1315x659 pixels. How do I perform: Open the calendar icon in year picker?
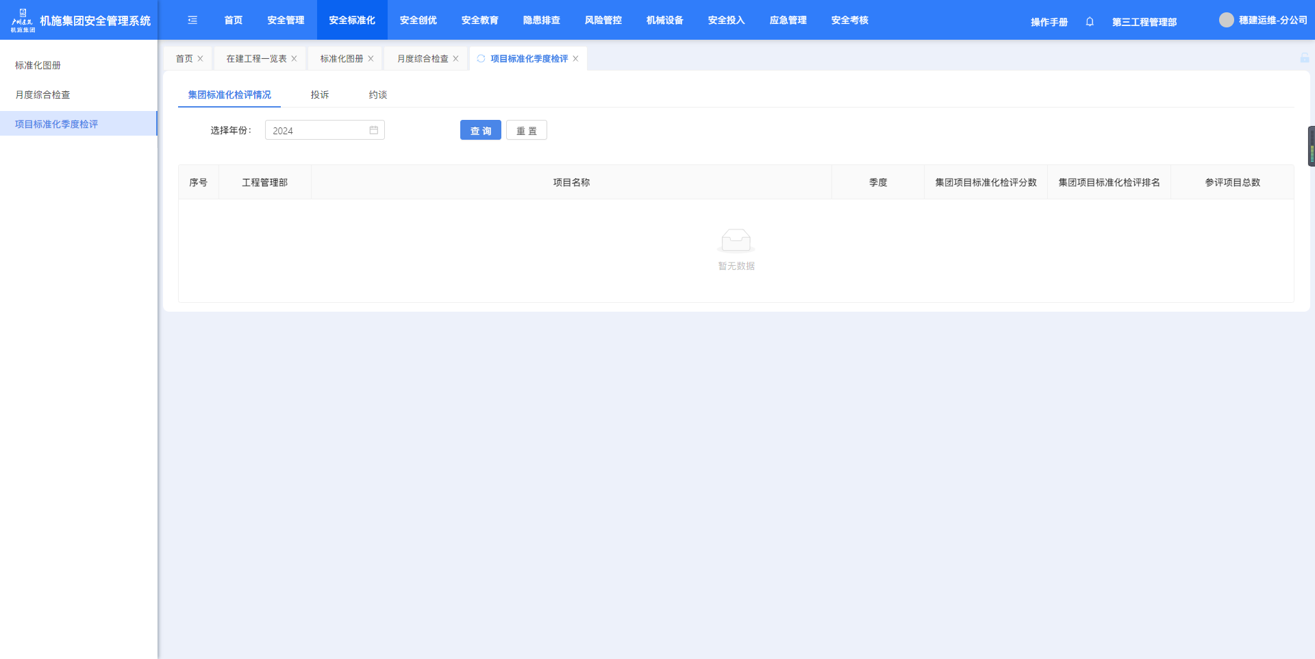coord(374,130)
